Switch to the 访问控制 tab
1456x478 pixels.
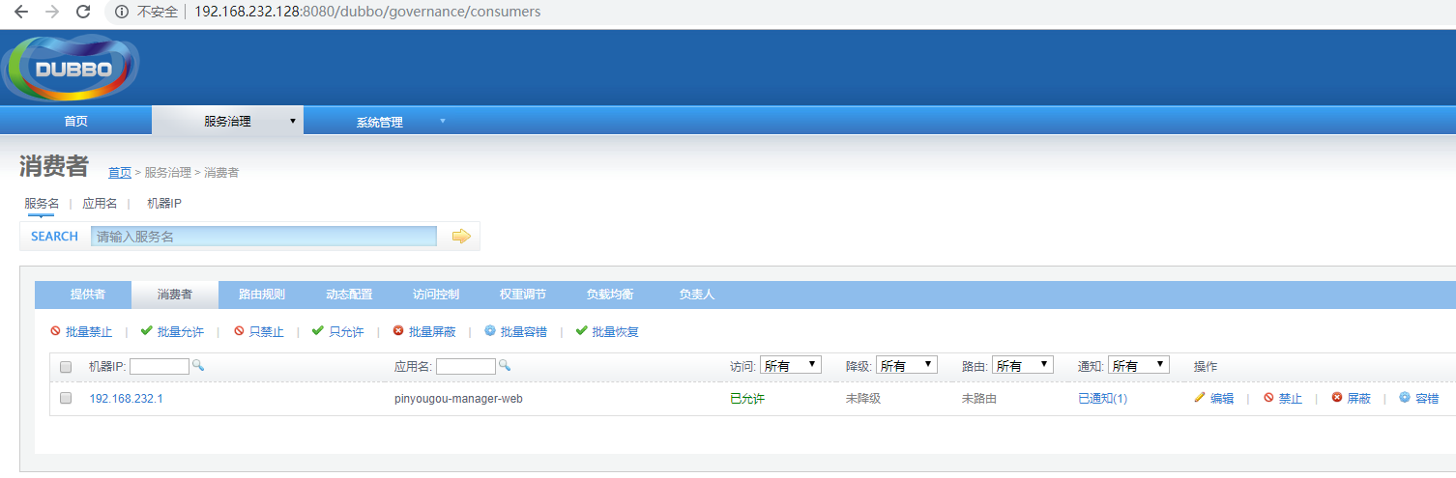pos(436,295)
